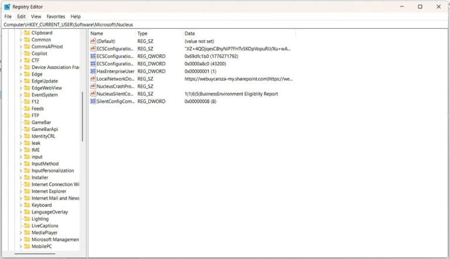This screenshot has width=450, height=259.
Task: Select the InputPersonalization key in tree
Action: [53, 171]
